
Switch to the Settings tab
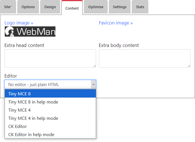[x=120, y=7]
